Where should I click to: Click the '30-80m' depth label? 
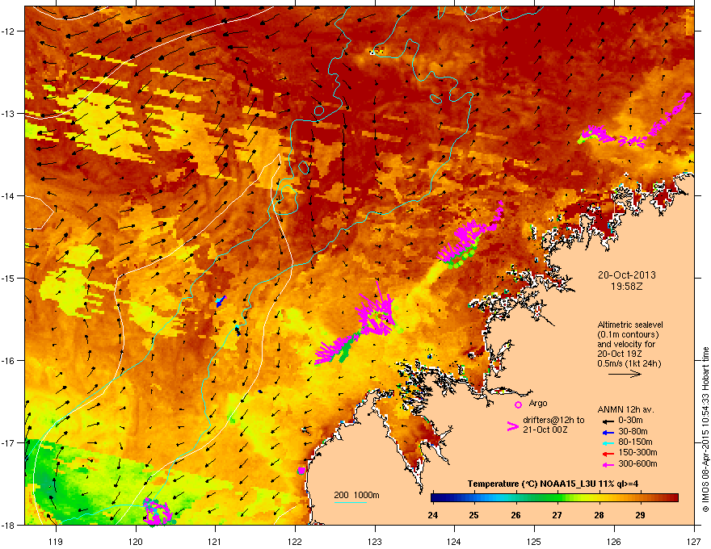point(633,431)
